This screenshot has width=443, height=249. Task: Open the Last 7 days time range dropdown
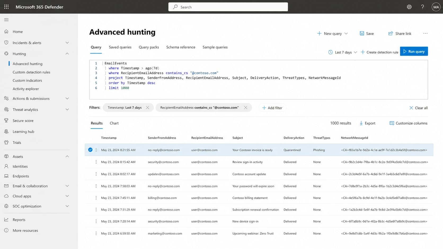point(343,52)
